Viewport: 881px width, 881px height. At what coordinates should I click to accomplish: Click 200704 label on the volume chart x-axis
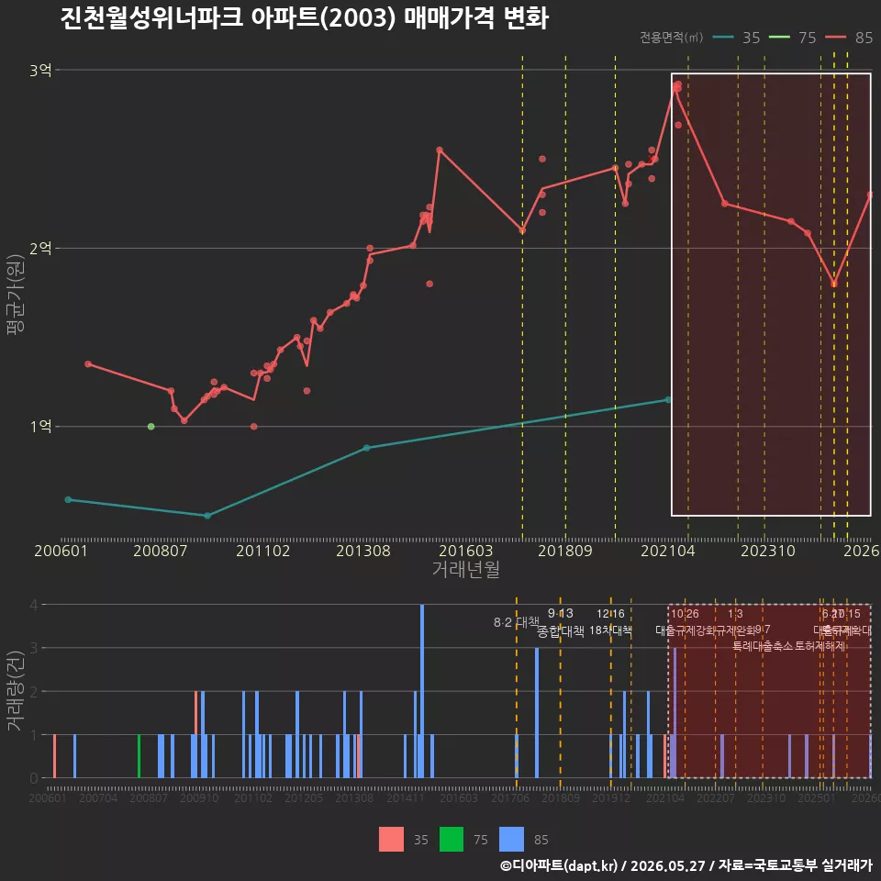click(x=98, y=797)
